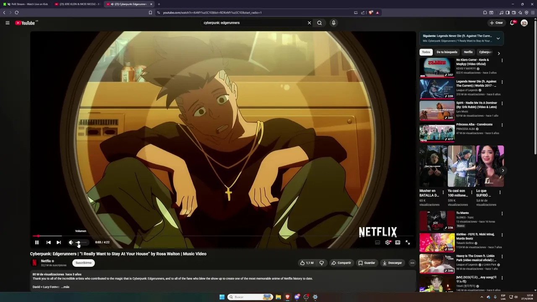
Task: Save the video with Guardar
Action: pos(367,263)
